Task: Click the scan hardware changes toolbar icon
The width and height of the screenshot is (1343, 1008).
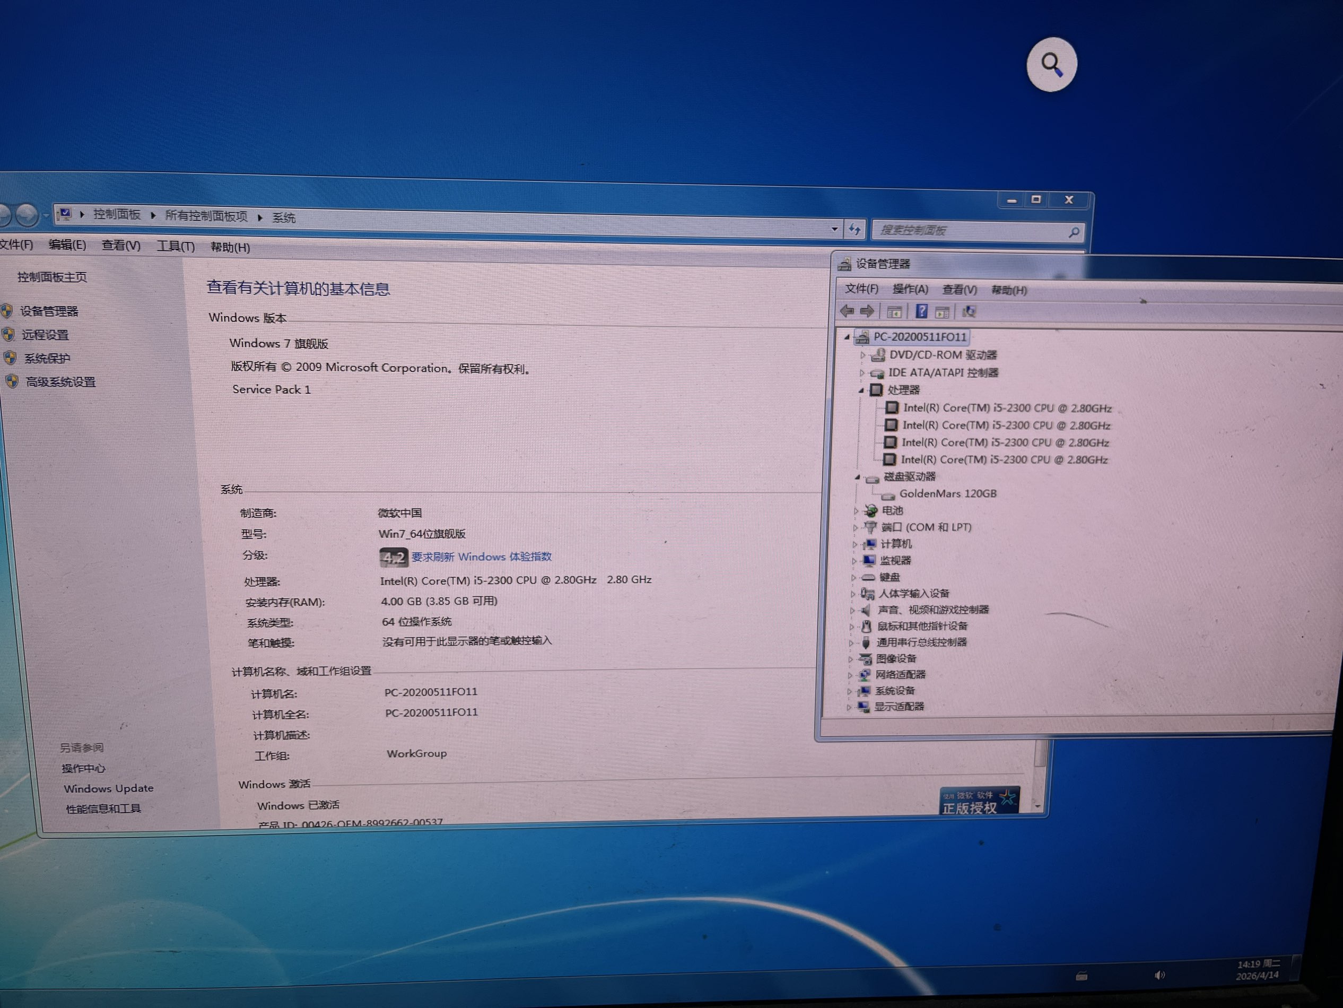Action: [x=969, y=312]
